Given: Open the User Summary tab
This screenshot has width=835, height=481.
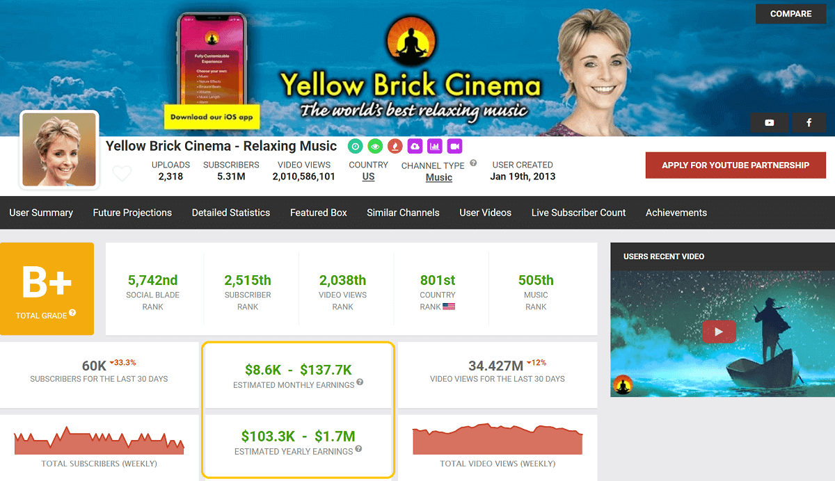Looking at the screenshot, I should (41, 213).
